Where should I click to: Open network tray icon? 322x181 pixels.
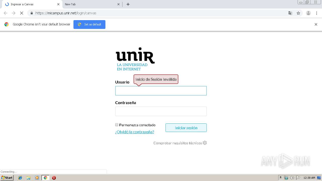[x=286, y=178]
